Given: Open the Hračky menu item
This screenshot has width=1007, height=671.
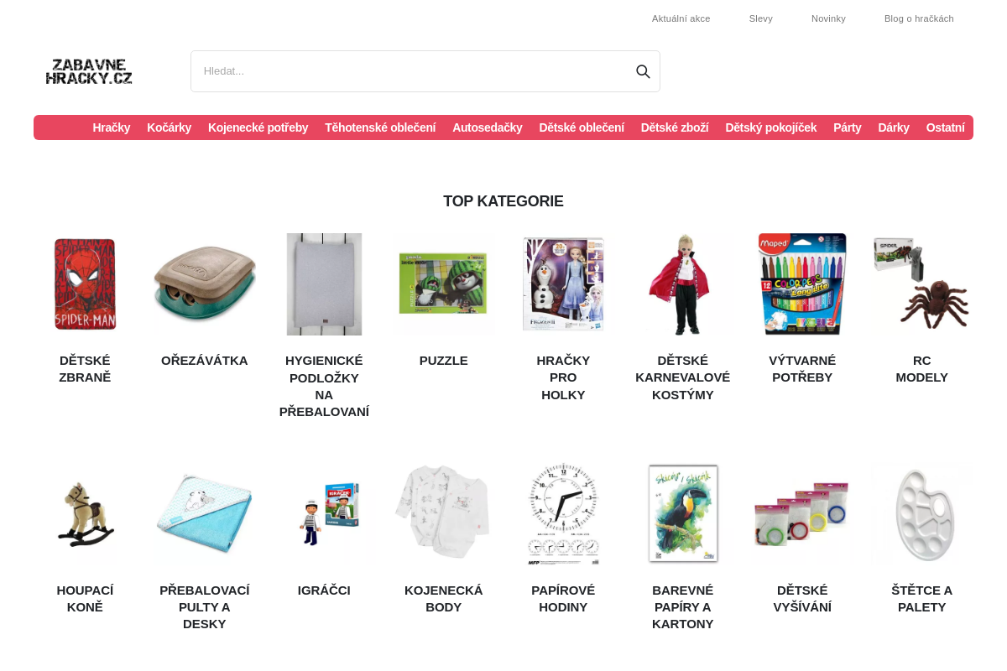Looking at the screenshot, I should pyautogui.click(x=112, y=127).
